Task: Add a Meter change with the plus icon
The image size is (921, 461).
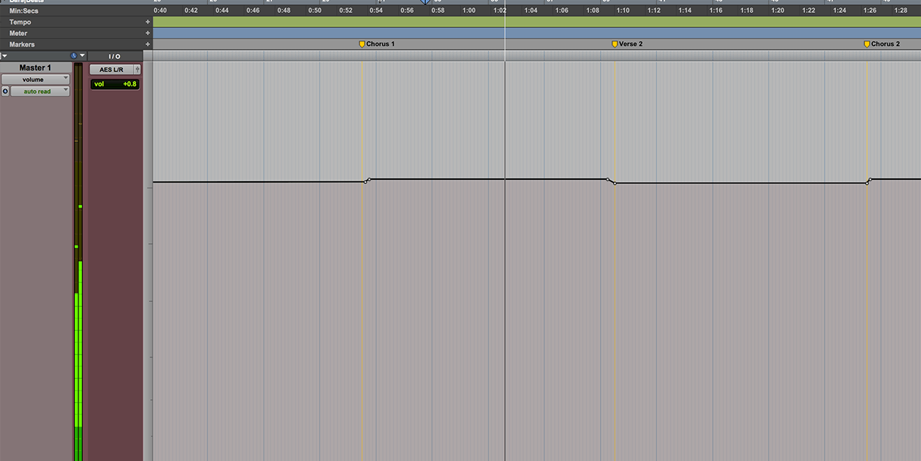Action: (148, 33)
